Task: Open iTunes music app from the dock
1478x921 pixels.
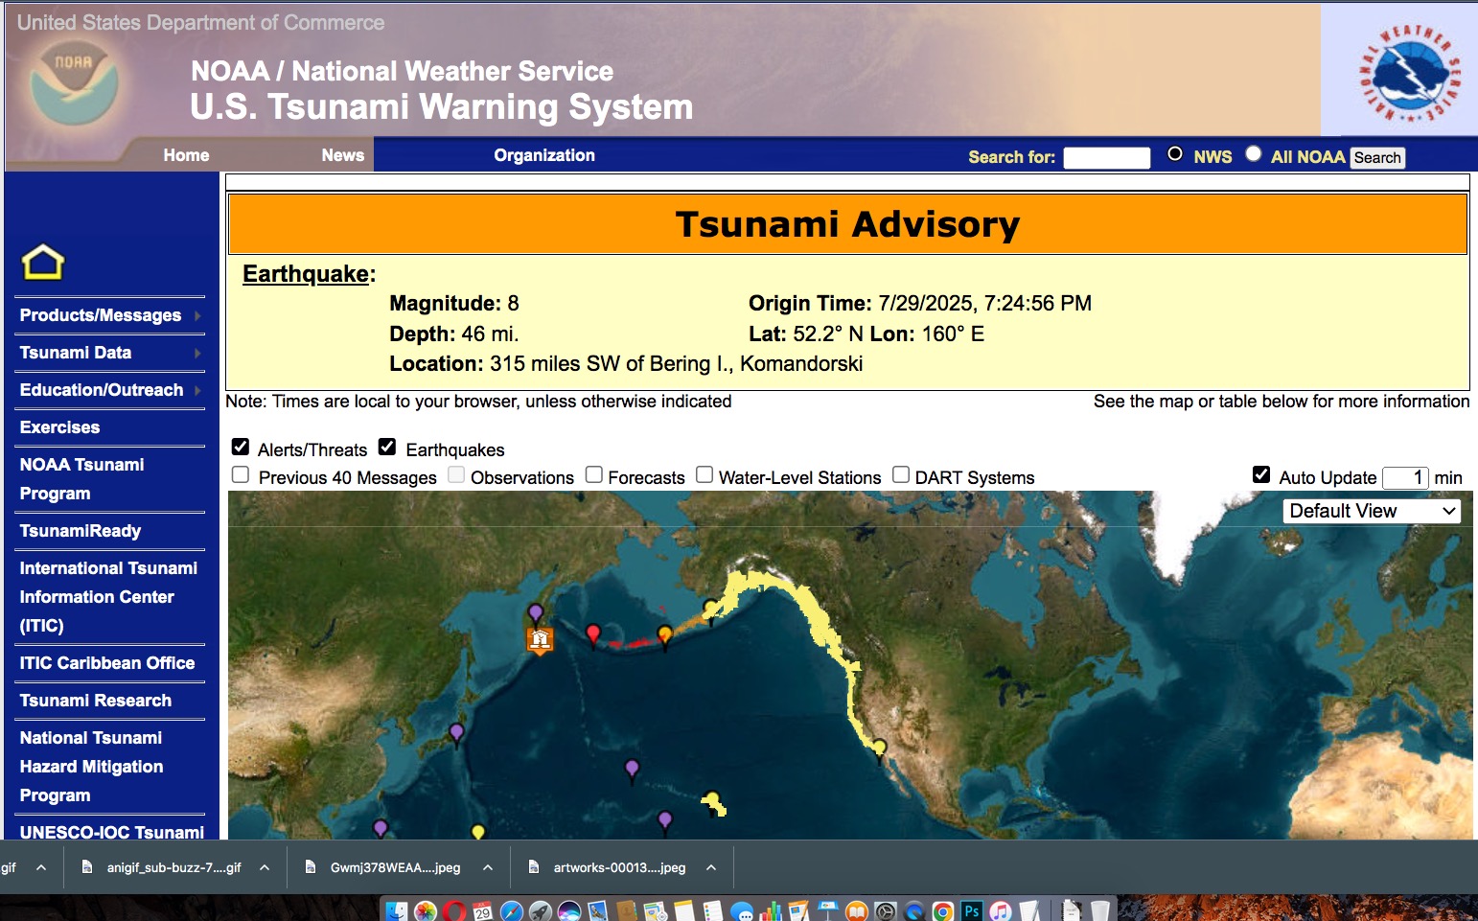Action: [x=1001, y=910]
